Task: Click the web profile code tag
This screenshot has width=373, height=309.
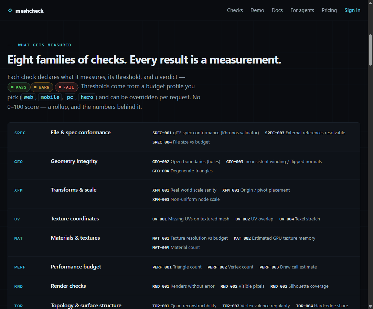Action: 29,97
